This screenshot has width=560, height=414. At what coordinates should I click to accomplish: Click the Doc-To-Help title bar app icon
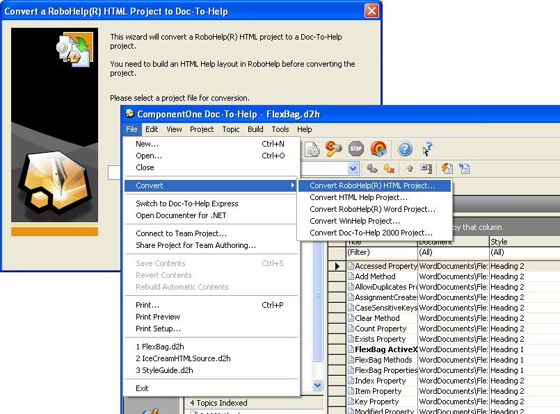tap(129, 114)
